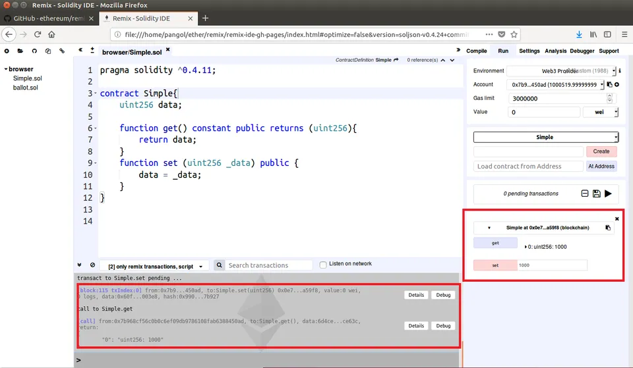Open the Settings tab

[x=529, y=51]
